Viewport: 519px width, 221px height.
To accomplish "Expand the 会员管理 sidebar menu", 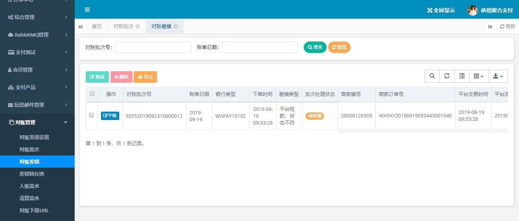I will (x=37, y=70).
